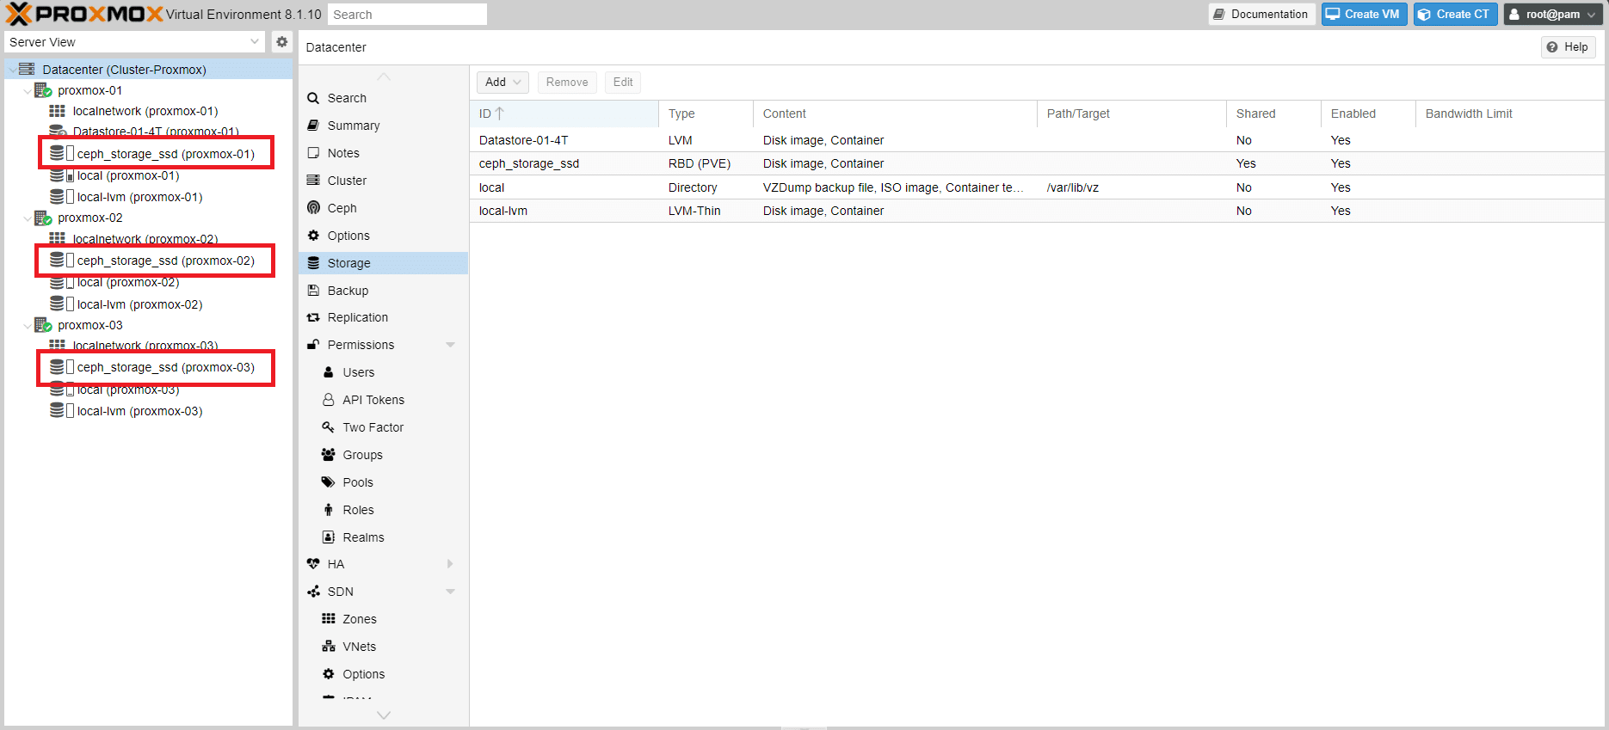Click the Backup floppy icon

tap(313, 291)
